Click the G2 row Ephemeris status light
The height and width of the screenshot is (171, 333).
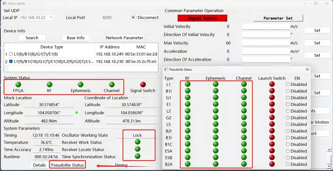pos(215,118)
